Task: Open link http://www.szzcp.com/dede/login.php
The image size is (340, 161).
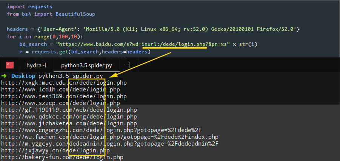Action: [60, 103]
